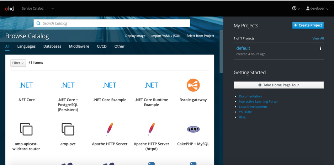Open the developer user menu
Screen dimensions: 334x165
(317, 9)
